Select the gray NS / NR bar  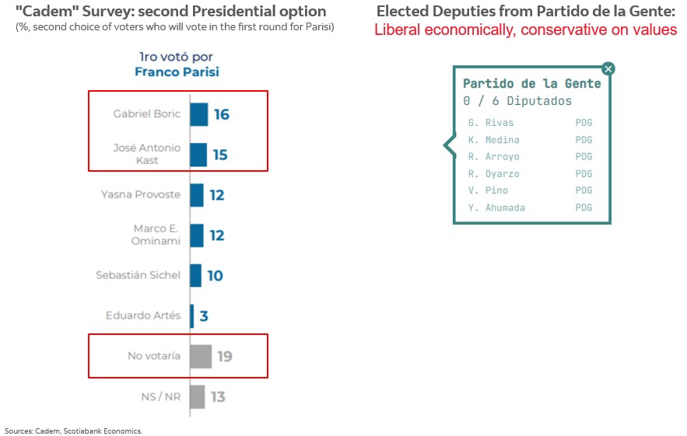pos(198,397)
